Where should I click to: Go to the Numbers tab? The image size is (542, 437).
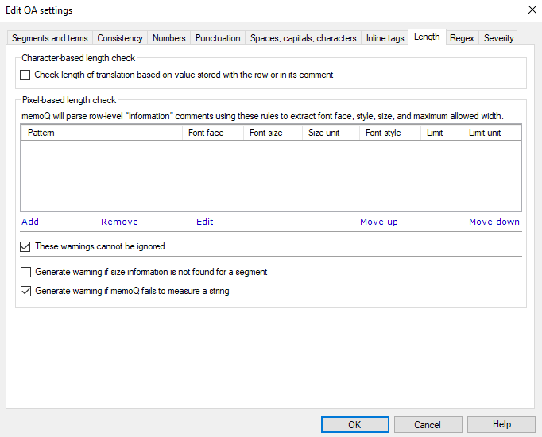tap(169, 38)
